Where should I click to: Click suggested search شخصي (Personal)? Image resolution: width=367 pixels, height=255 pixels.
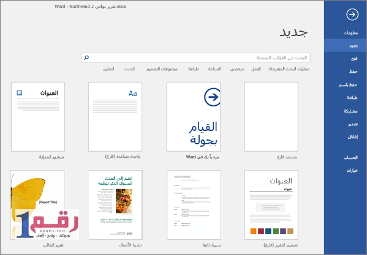click(x=237, y=69)
